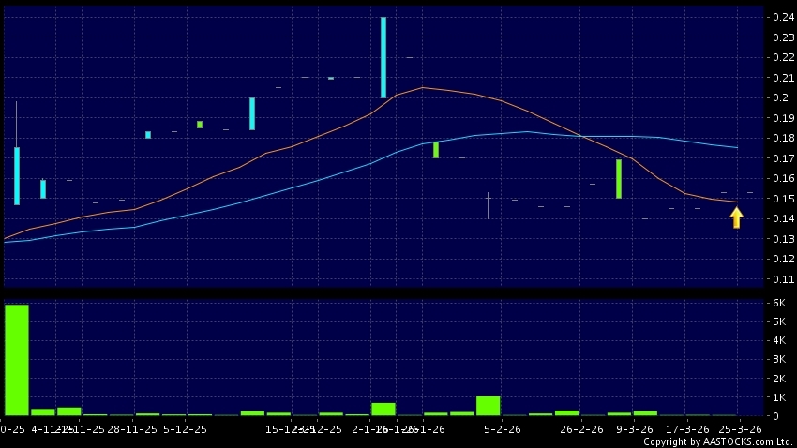Image resolution: width=797 pixels, height=448 pixels.
Task: Click the 0.11 price axis label
Action: point(780,279)
